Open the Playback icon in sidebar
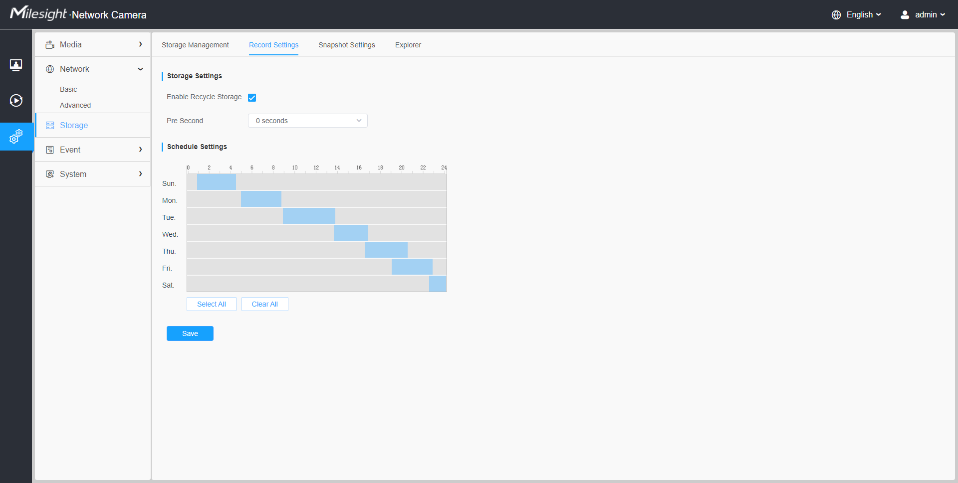Screen dimensions: 958x483 coord(16,101)
